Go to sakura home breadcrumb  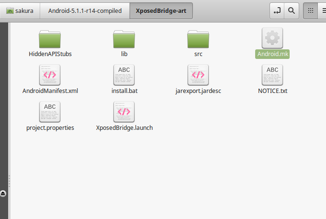click(x=20, y=11)
